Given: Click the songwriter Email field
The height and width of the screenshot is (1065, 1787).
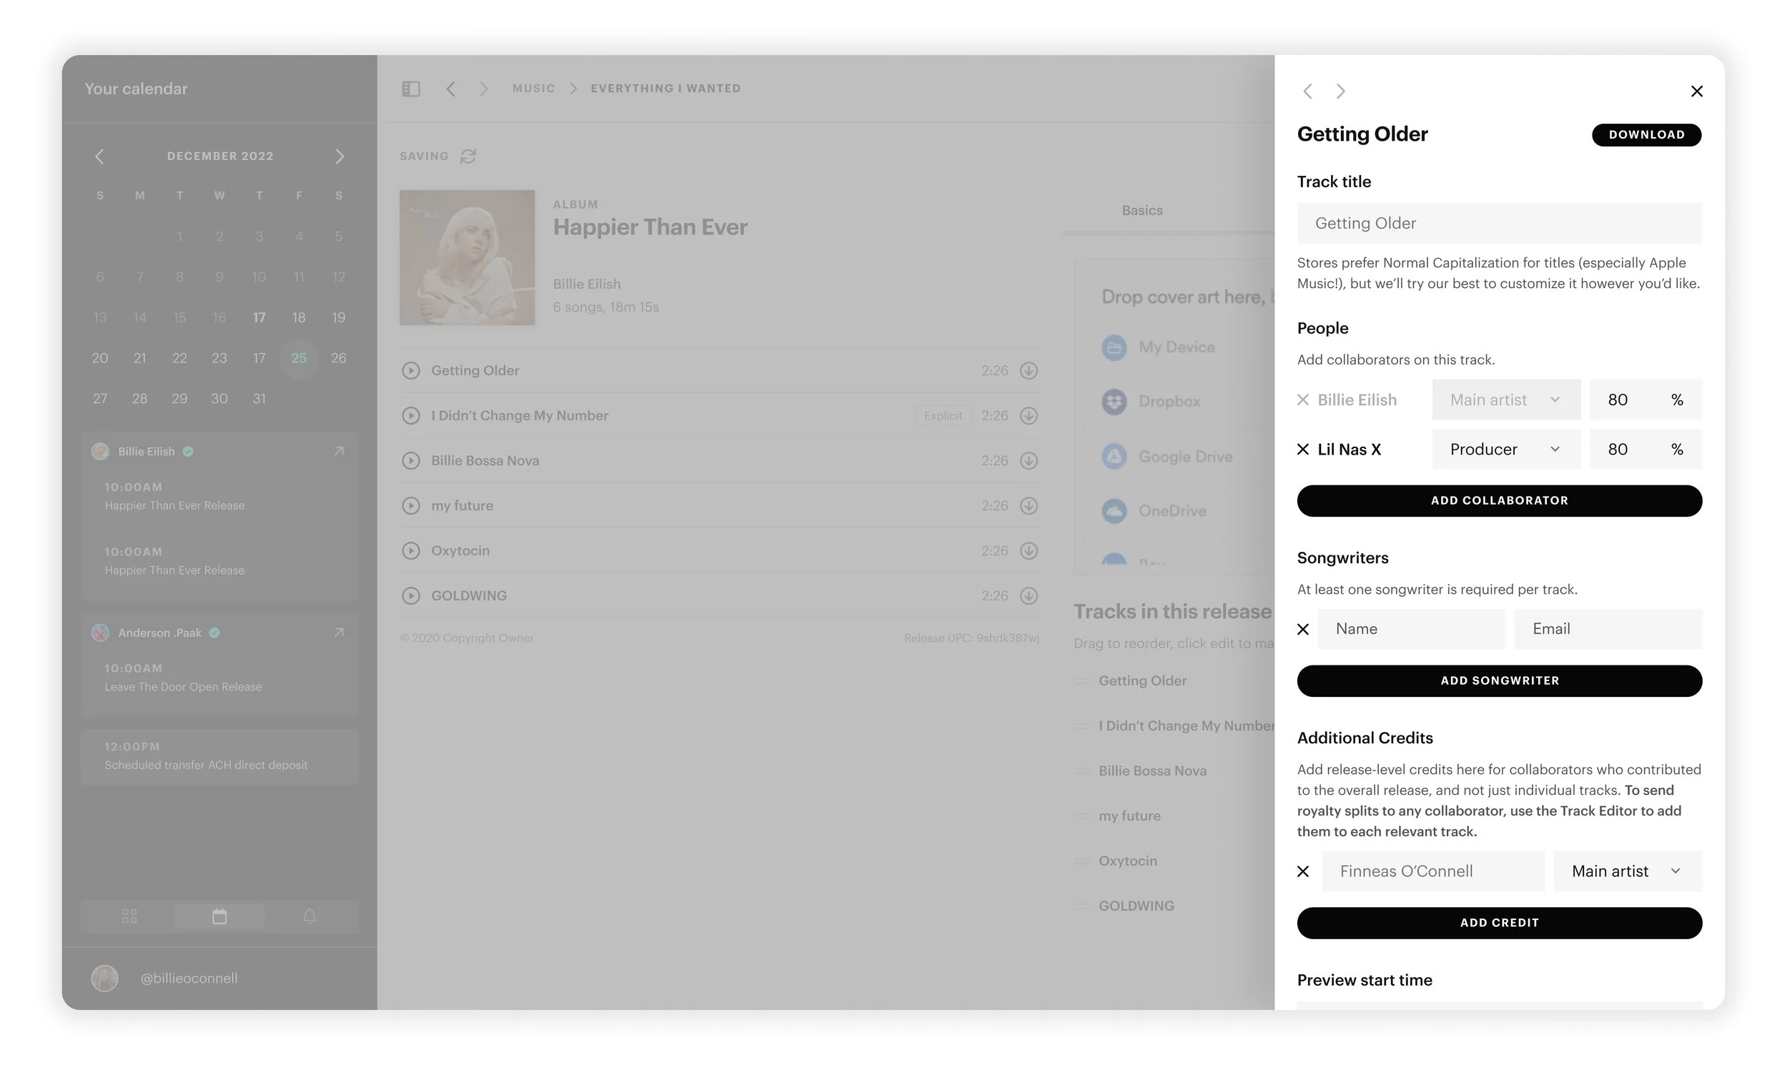Looking at the screenshot, I should [x=1608, y=630].
